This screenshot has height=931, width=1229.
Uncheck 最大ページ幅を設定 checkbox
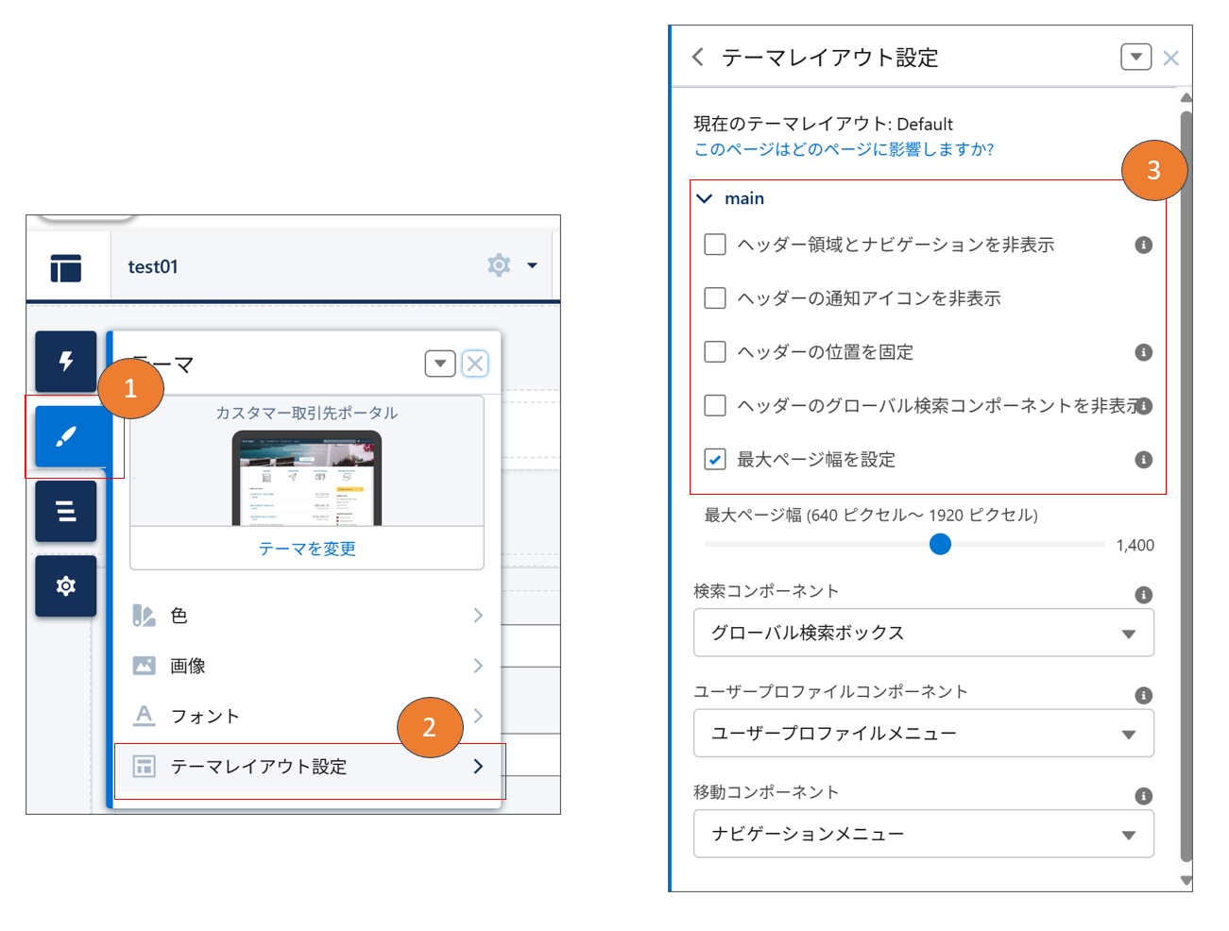tap(715, 460)
